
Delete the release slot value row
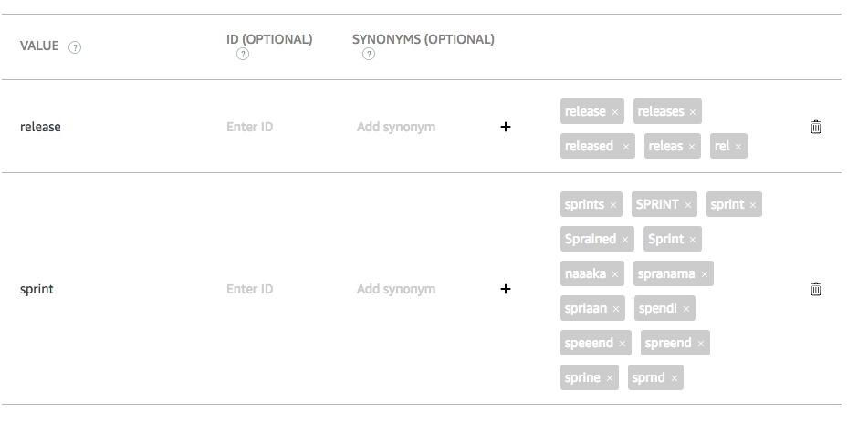[815, 127]
